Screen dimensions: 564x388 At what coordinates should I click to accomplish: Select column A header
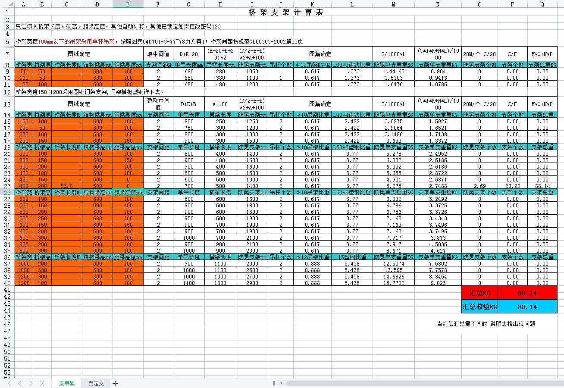tap(23, 4)
